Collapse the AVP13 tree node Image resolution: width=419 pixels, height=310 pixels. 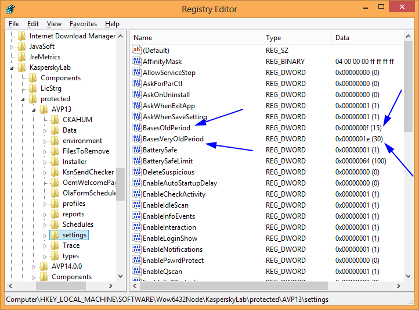point(34,110)
